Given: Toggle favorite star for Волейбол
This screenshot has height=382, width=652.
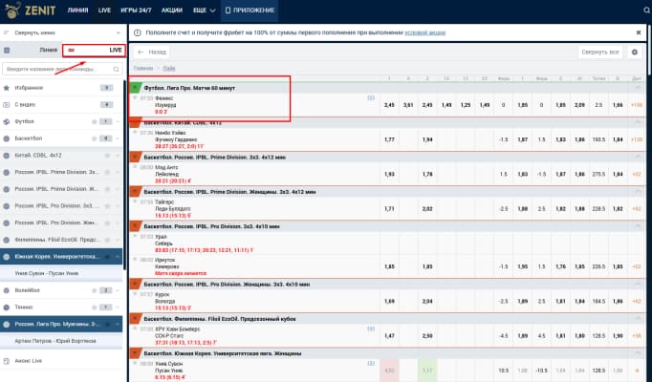Looking at the screenshot, I should point(95,290).
